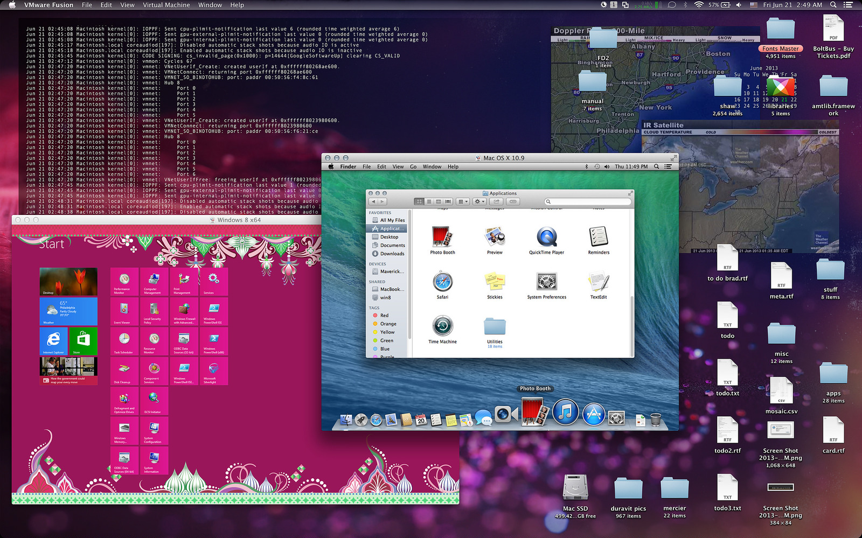The image size is (862, 538).
Task: Switch Finder window to list view
Action: click(429, 201)
